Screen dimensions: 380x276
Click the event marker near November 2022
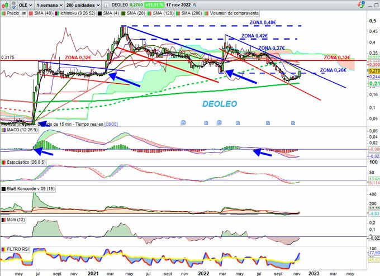(293, 123)
